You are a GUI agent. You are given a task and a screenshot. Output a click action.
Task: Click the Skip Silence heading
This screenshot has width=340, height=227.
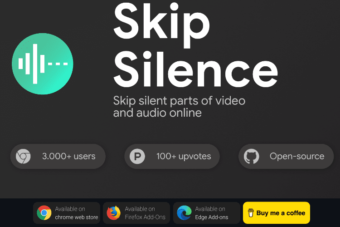point(195,44)
